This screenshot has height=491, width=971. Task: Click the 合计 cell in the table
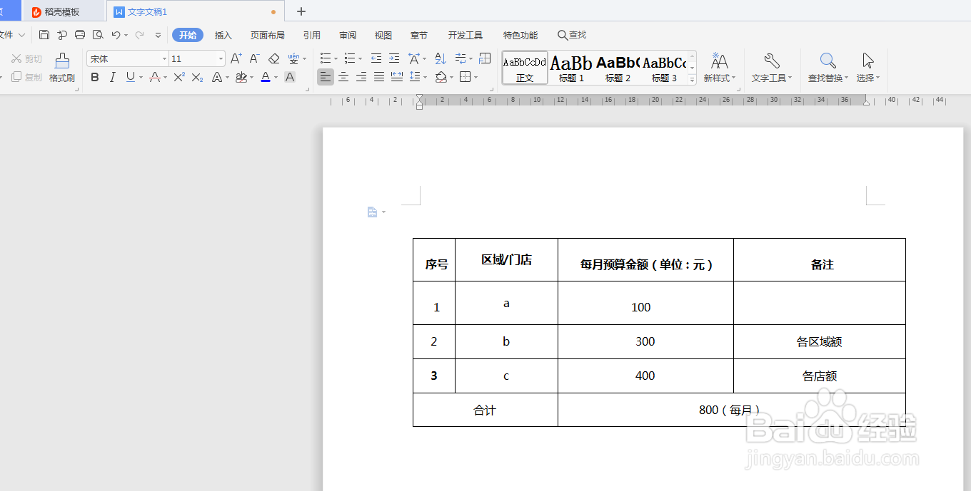coord(485,410)
